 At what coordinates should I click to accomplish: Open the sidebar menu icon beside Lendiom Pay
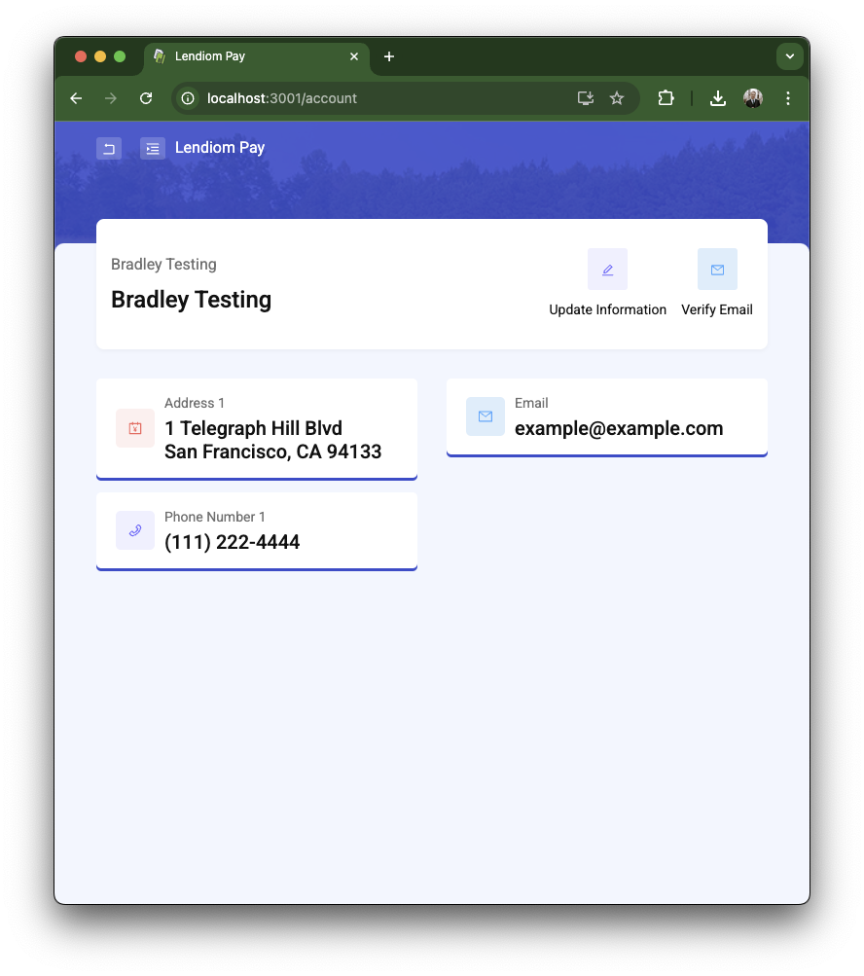coord(153,149)
